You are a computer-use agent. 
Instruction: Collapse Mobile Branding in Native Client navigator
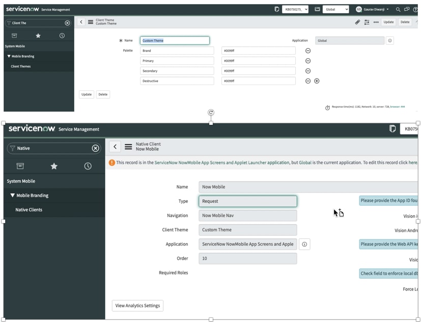(30, 196)
